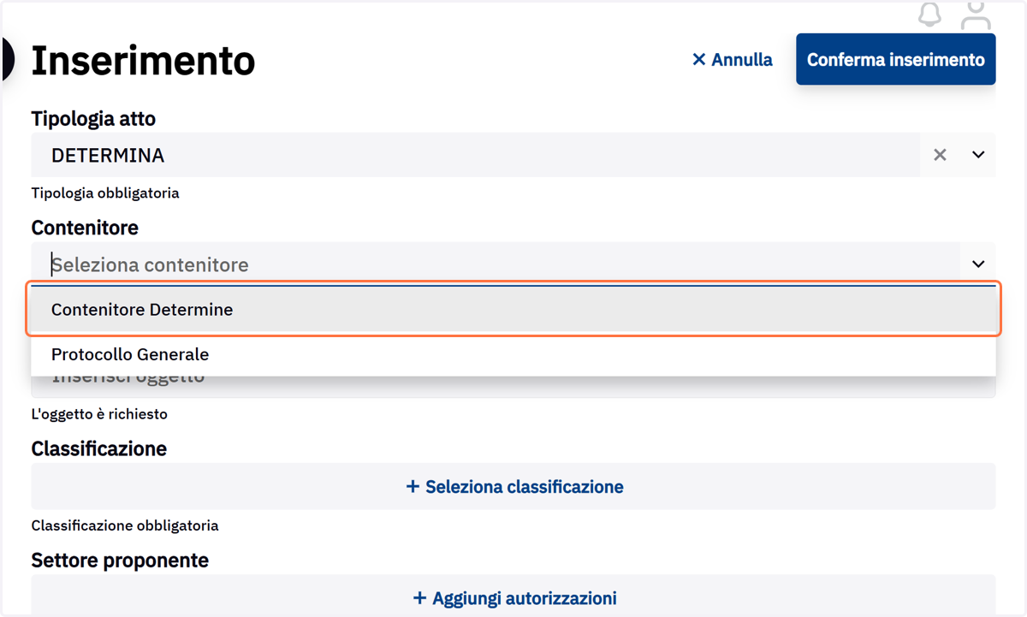This screenshot has height=617, width=1027.
Task: Open the notifications bell
Action: (x=929, y=15)
